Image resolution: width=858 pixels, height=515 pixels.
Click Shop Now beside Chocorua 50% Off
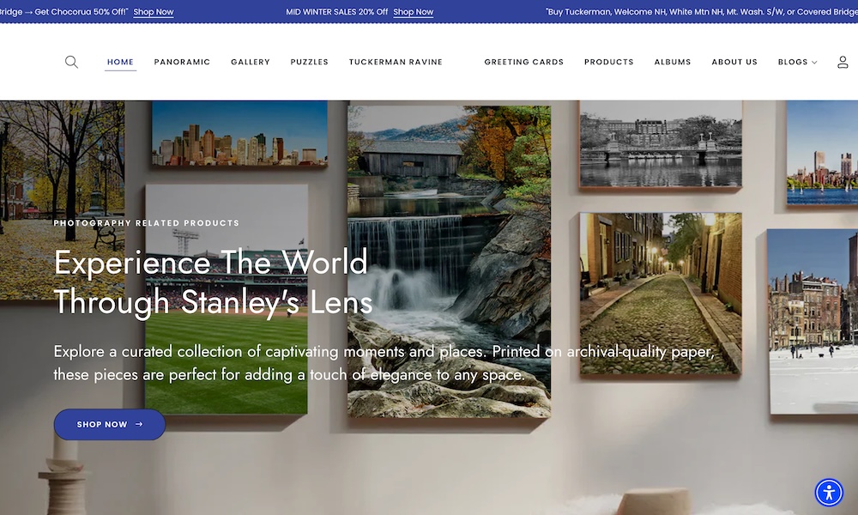point(154,11)
